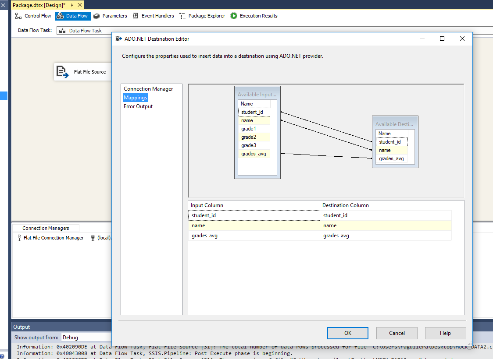This screenshot has height=359, width=493.
Task: Click the Flat File Connection Manager icon
Action: (x=19, y=238)
